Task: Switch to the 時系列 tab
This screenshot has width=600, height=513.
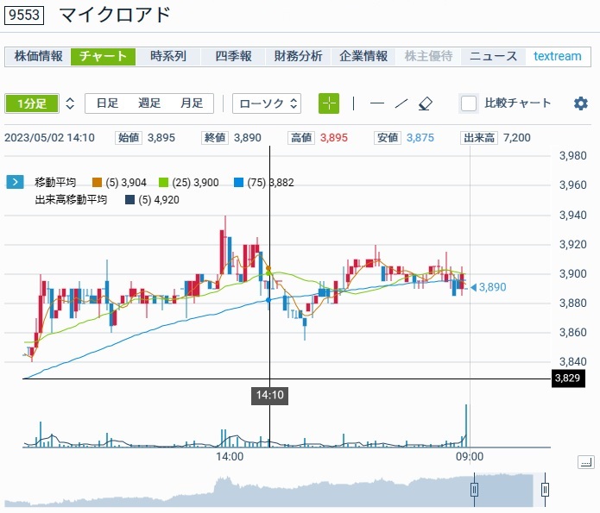Action: click(167, 56)
